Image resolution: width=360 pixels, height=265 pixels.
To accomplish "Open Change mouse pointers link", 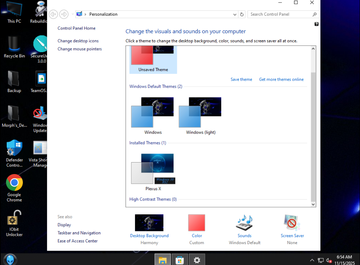I will [80, 49].
